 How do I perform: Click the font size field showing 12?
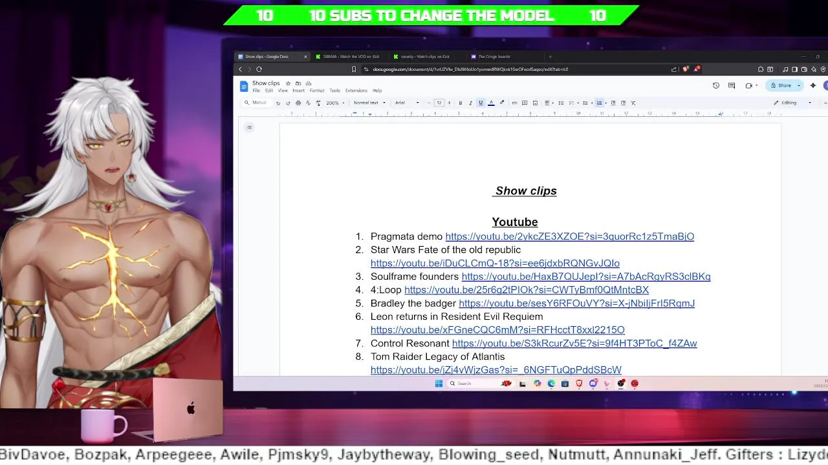pyautogui.click(x=439, y=103)
